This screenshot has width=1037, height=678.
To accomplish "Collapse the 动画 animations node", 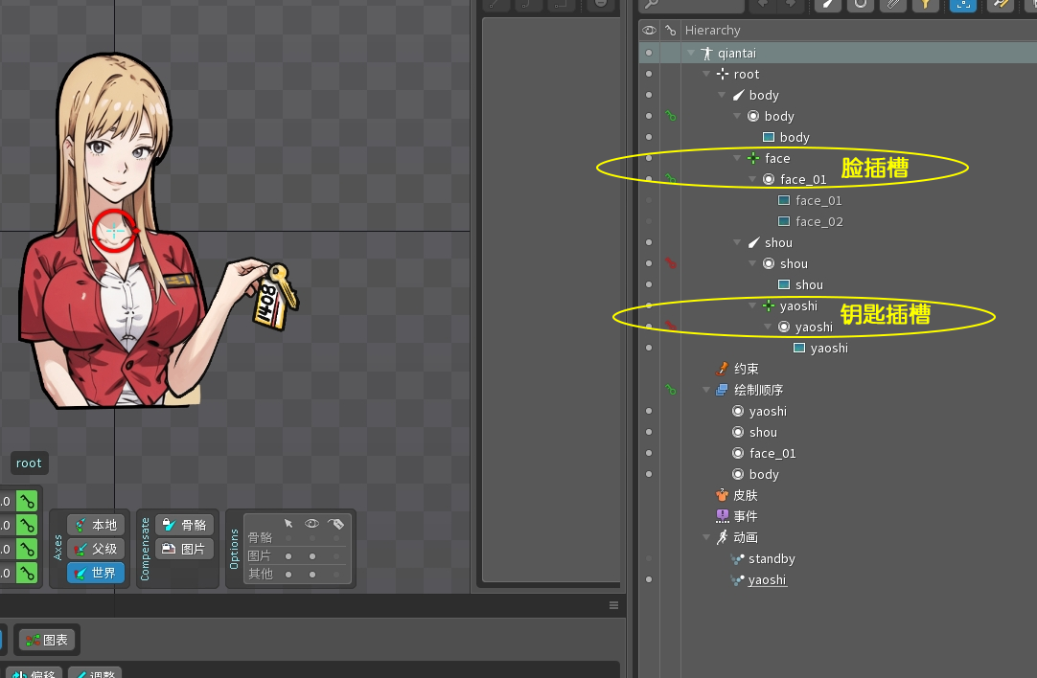I will tap(707, 537).
